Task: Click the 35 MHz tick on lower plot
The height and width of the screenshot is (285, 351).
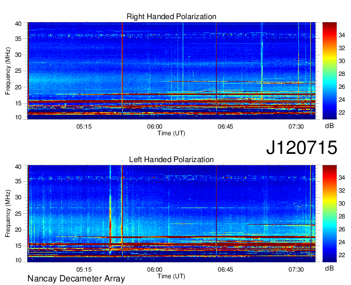Action: 19,181
